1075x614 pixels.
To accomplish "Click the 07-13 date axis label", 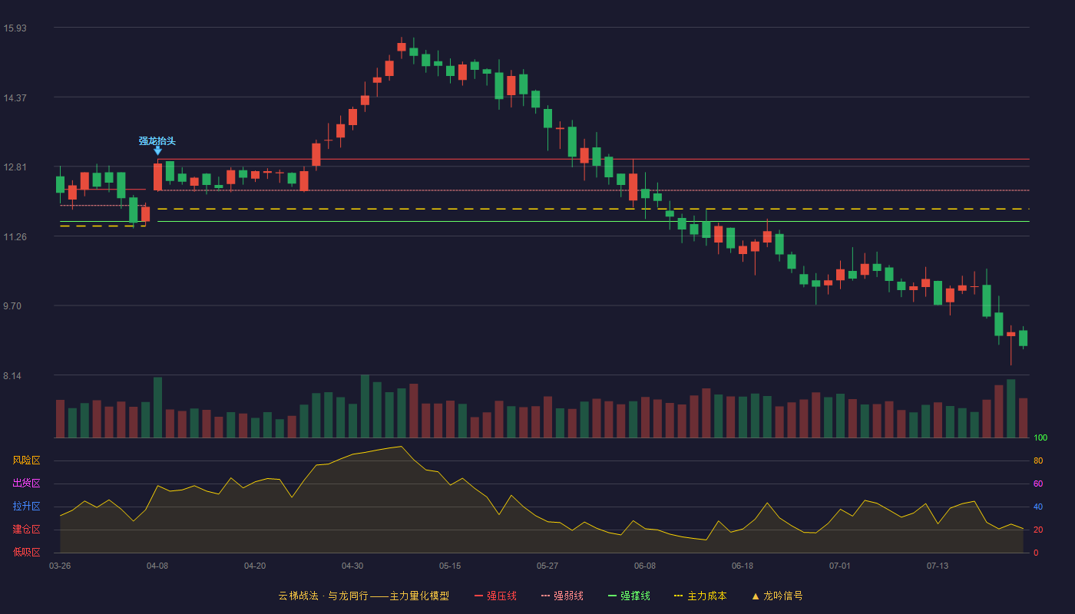I will pyautogui.click(x=938, y=566).
